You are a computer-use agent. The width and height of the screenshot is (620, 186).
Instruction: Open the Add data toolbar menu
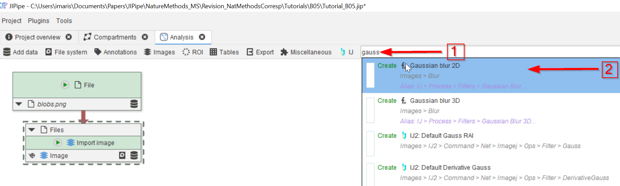coord(21,52)
